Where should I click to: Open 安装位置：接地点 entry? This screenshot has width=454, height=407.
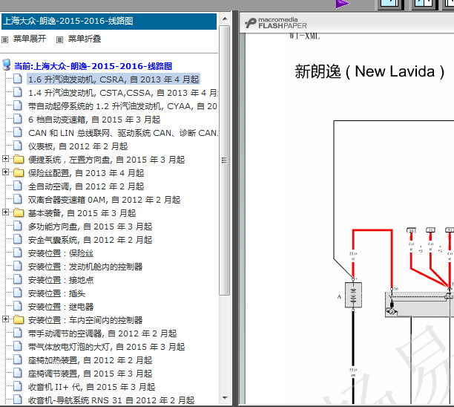click(61, 280)
